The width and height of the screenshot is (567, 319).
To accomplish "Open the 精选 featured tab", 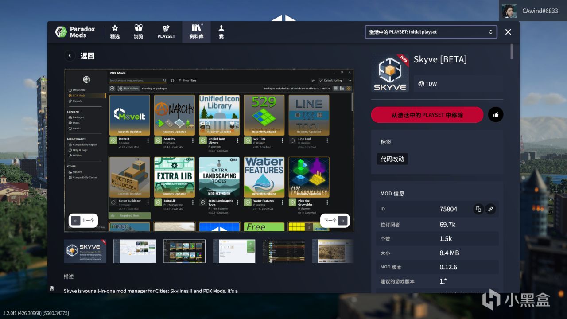I will click(x=115, y=32).
